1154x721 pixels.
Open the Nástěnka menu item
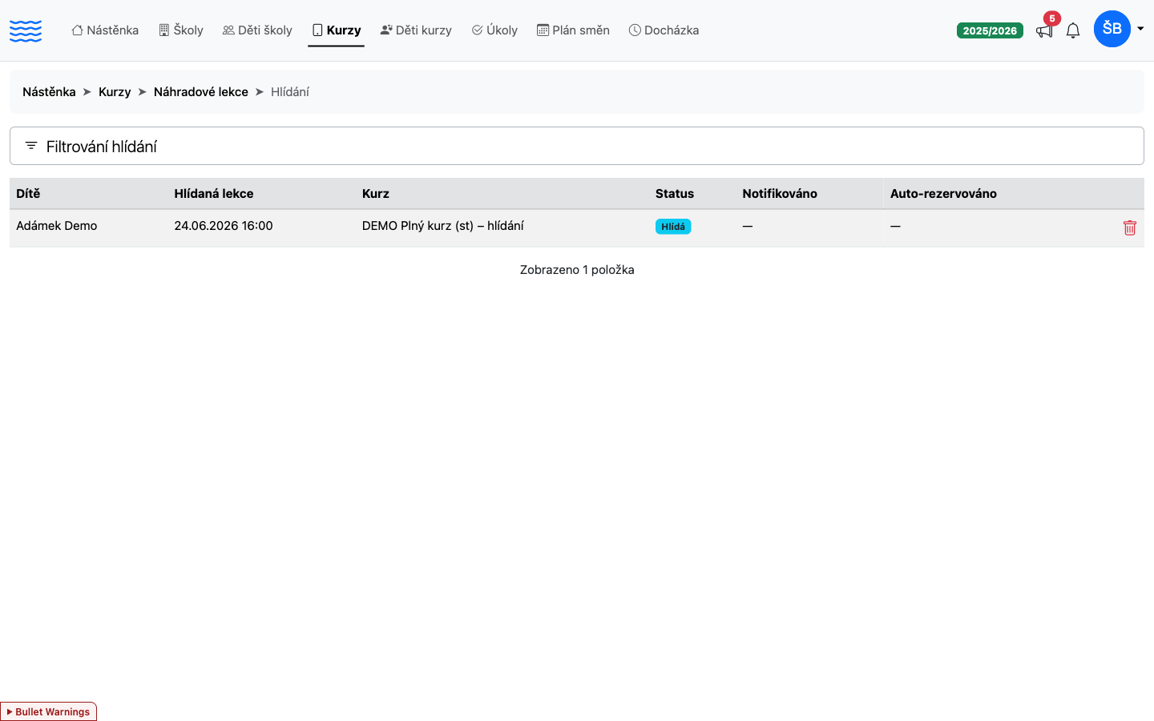click(105, 30)
